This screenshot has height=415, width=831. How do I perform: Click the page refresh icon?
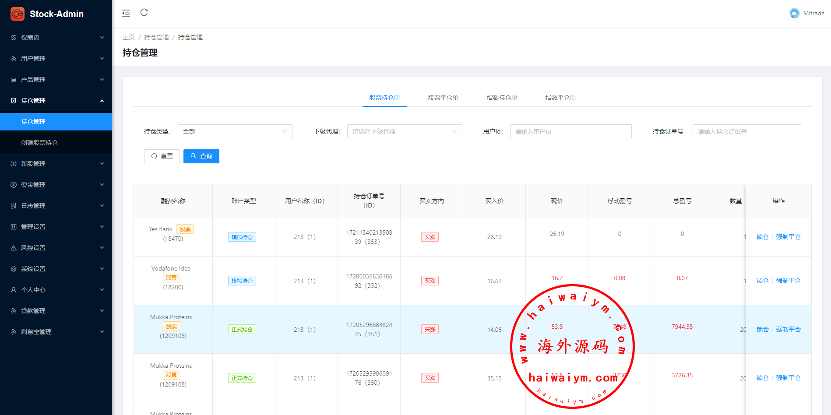[144, 13]
